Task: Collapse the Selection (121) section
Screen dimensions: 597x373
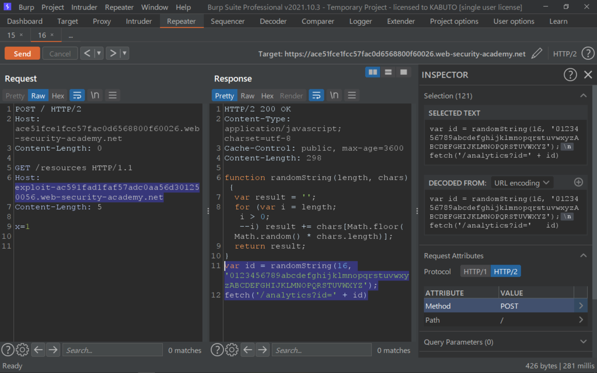Action: click(x=583, y=95)
